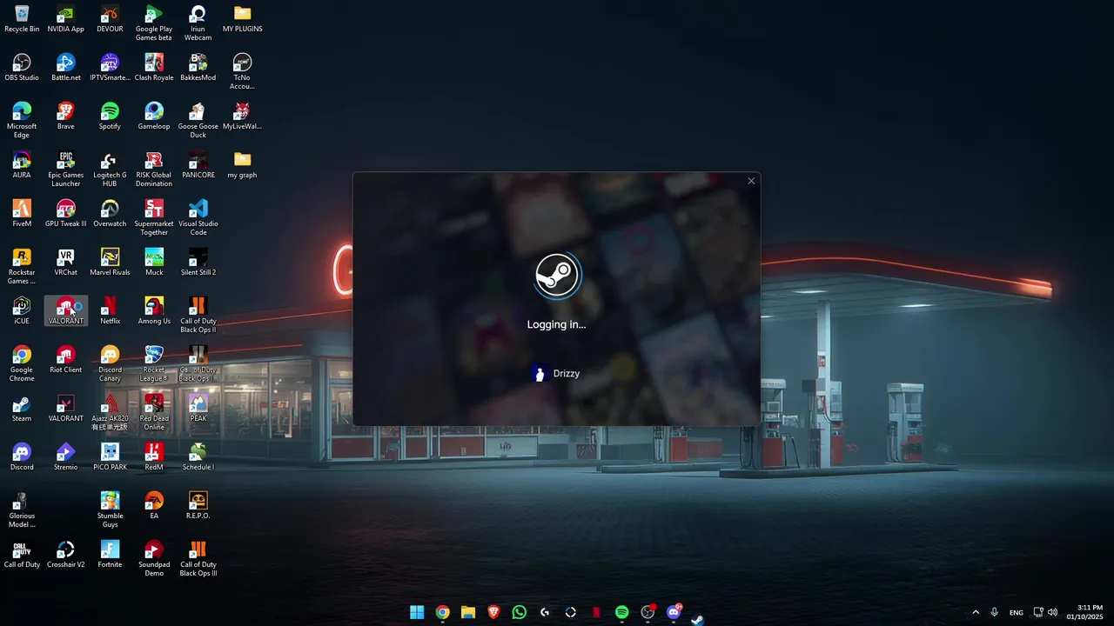This screenshot has height=626, width=1114.
Task: Select the Stremio shortcut
Action: tap(66, 457)
